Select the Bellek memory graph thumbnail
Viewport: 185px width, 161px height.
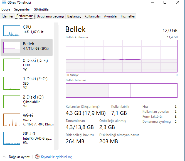pos(12,47)
